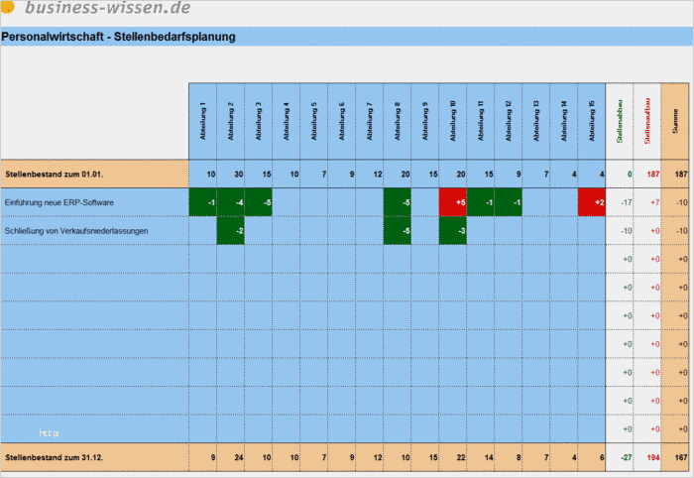Select green -4 cell in Abteilung 2
Screen dimensions: 694x478
(x=231, y=202)
